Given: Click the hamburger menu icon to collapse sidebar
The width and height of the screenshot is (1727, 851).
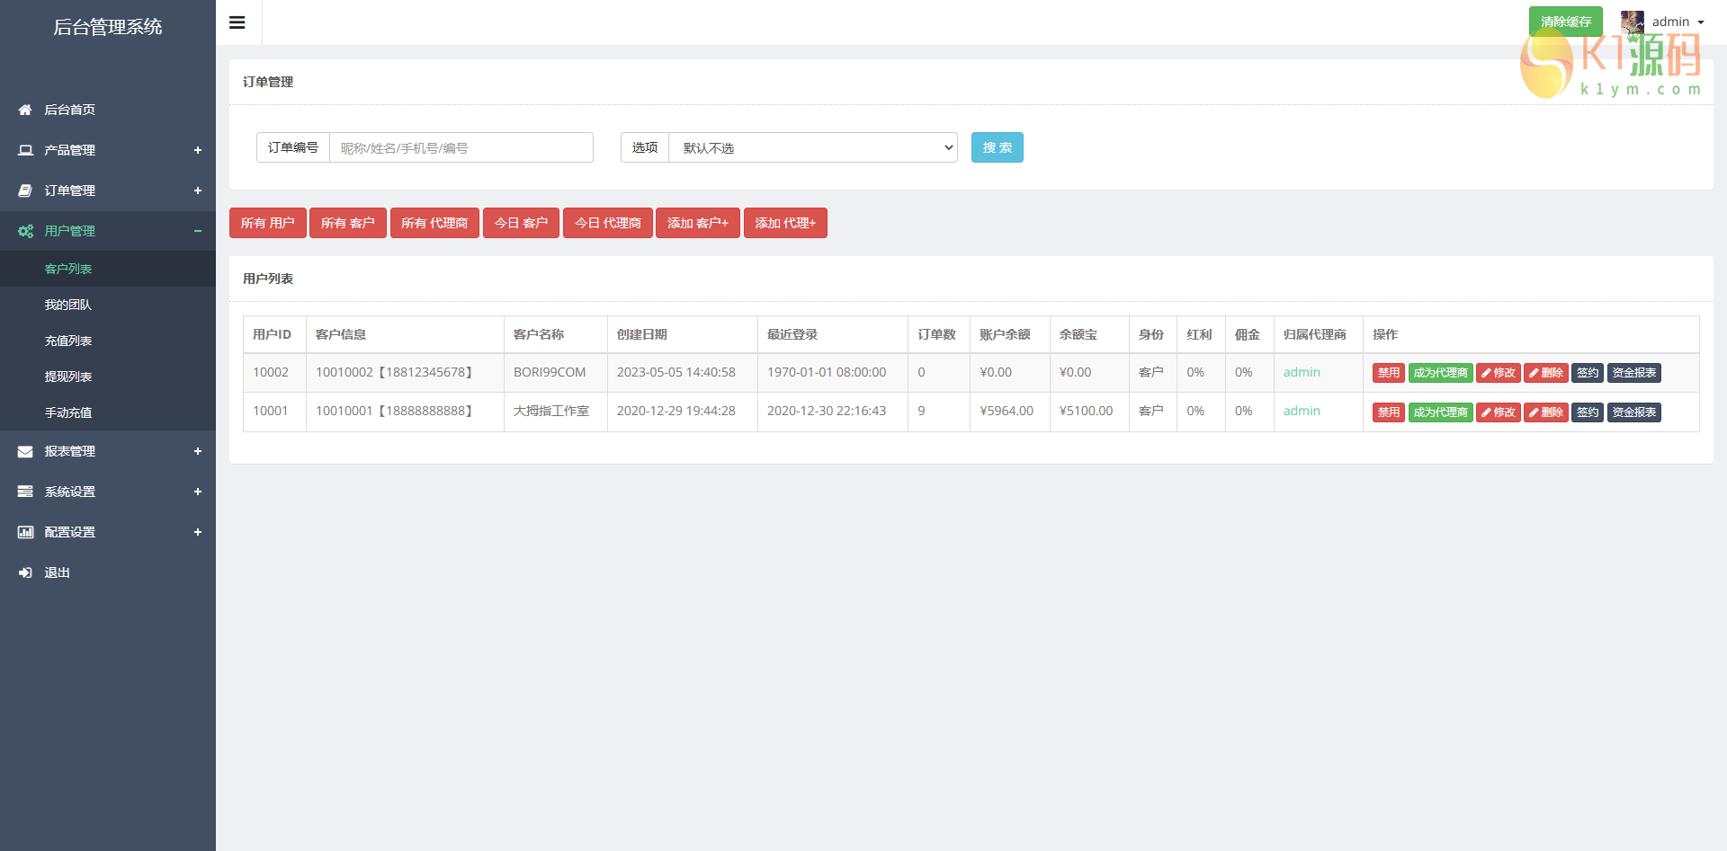Looking at the screenshot, I should coord(237,22).
